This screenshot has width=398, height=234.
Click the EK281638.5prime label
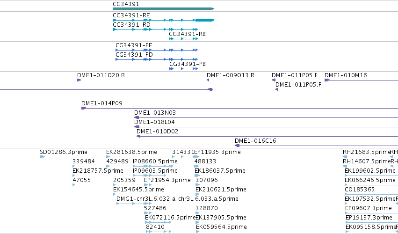131,152
